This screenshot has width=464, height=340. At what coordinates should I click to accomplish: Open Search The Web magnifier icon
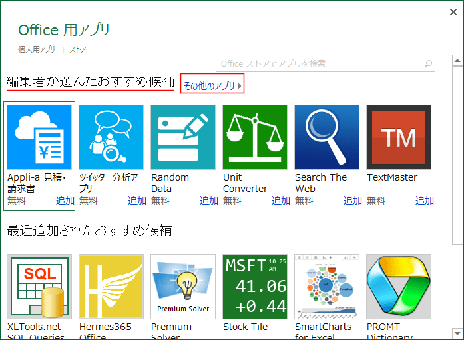327,137
